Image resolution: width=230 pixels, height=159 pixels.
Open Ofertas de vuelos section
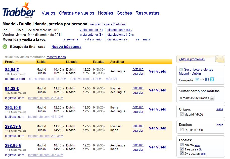click(x=76, y=13)
